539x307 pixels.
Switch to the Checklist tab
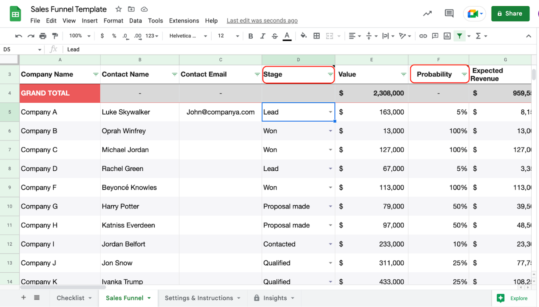coord(74,298)
